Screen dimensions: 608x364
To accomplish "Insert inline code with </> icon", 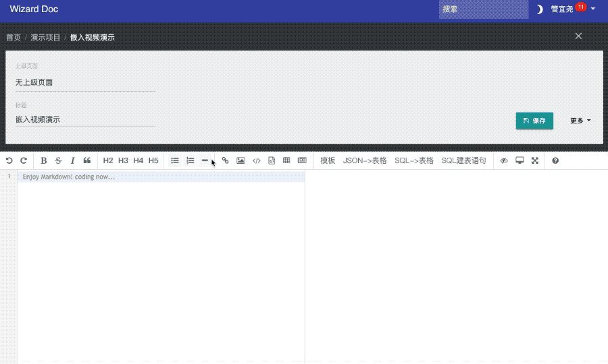I will pyautogui.click(x=257, y=160).
